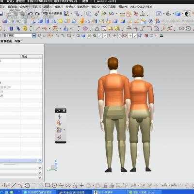
Task: Open the 装配 (Assemblies) menu
Action: [48, 7]
